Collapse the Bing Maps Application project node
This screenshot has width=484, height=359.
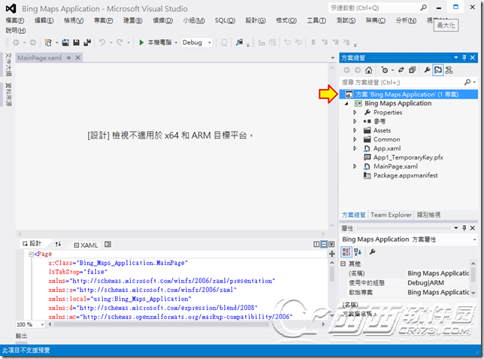click(x=346, y=104)
